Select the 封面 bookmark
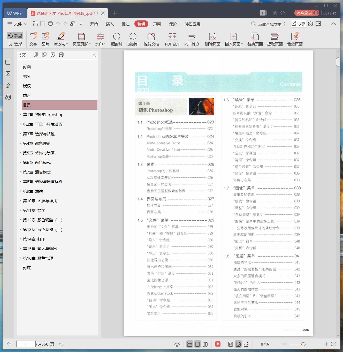Screen dimensions: 343x352 pyautogui.click(x=27, y=67)
